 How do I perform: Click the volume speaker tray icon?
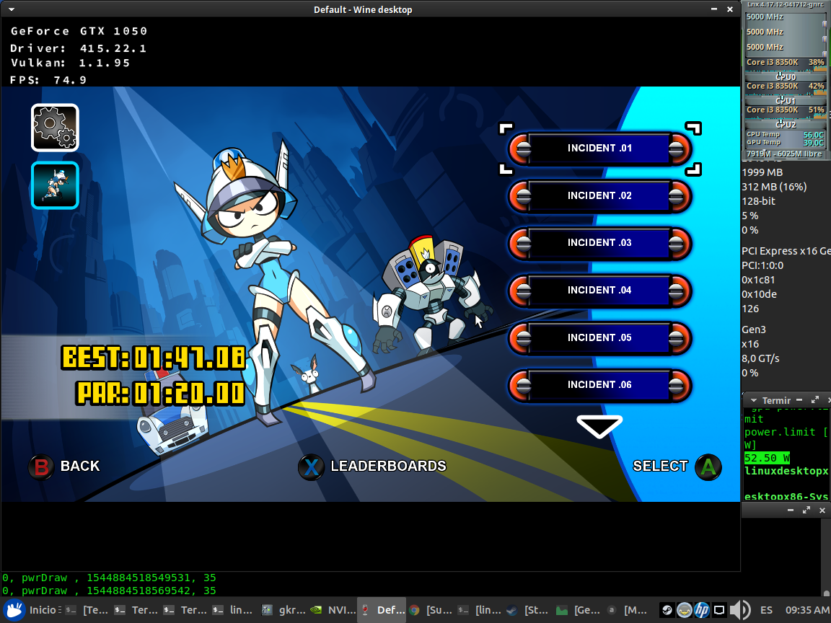tap(740, 610)
